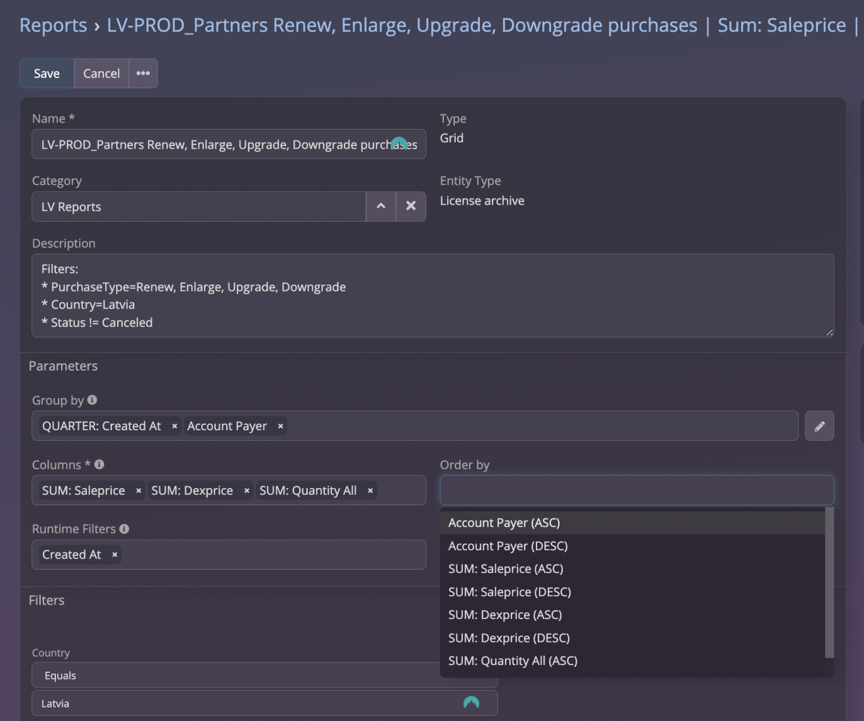864x721 pixels.
Task: Click the three-dots more actions button
Action: pos(143,73)
